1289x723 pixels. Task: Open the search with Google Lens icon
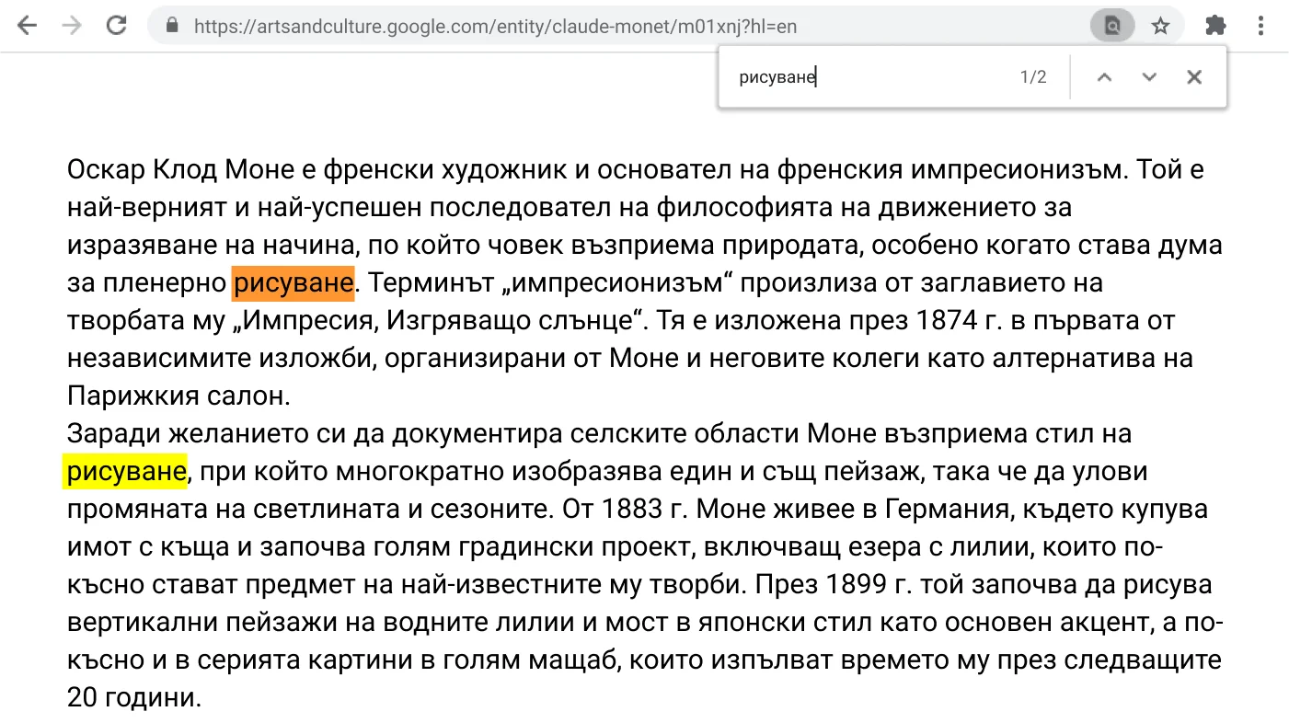[1111, 25]
